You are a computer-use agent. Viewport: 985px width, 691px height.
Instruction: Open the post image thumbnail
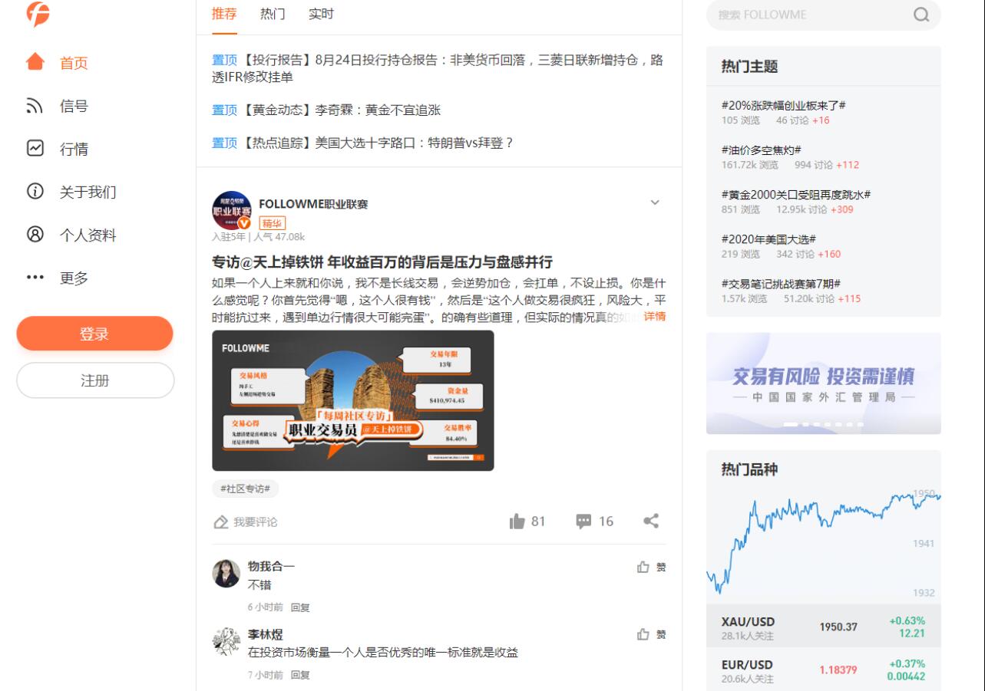tap(353, 400)
